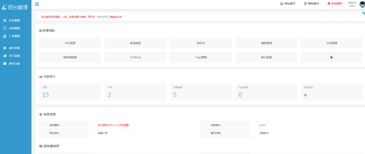Click the 网站首页 link in top bar
Screen dimensions: 365x154
click(288, 4)
